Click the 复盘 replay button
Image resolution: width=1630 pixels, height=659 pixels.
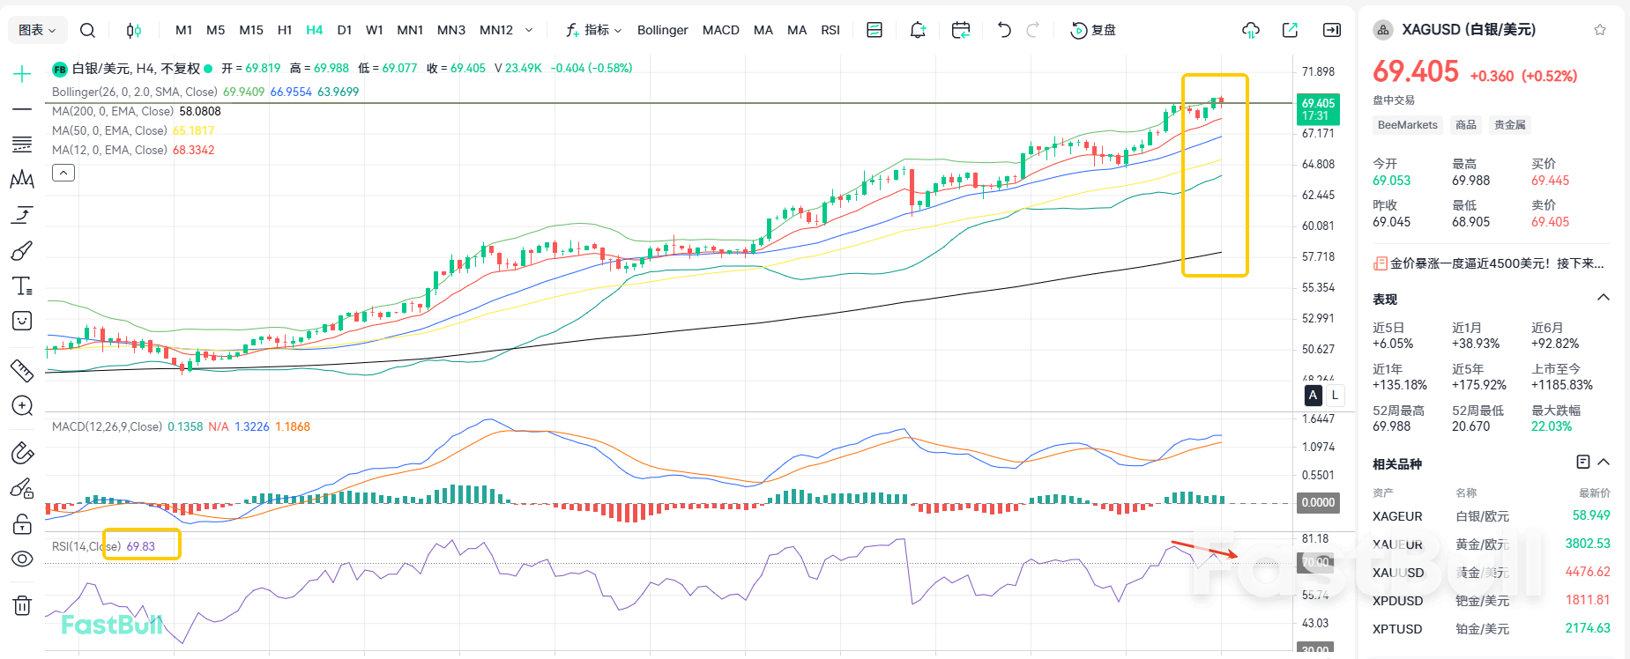pyautogui.click(x=1093, y=30)
